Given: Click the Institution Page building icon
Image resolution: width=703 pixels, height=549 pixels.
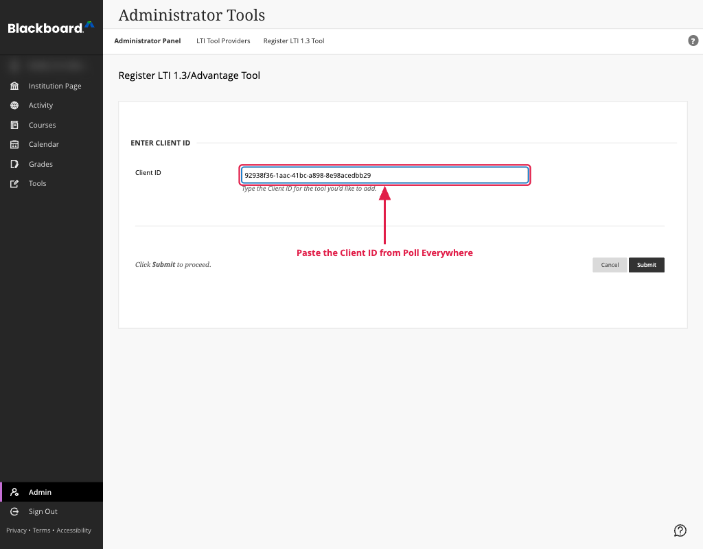Looking at the screenshot, I should [x=14, y=86].
